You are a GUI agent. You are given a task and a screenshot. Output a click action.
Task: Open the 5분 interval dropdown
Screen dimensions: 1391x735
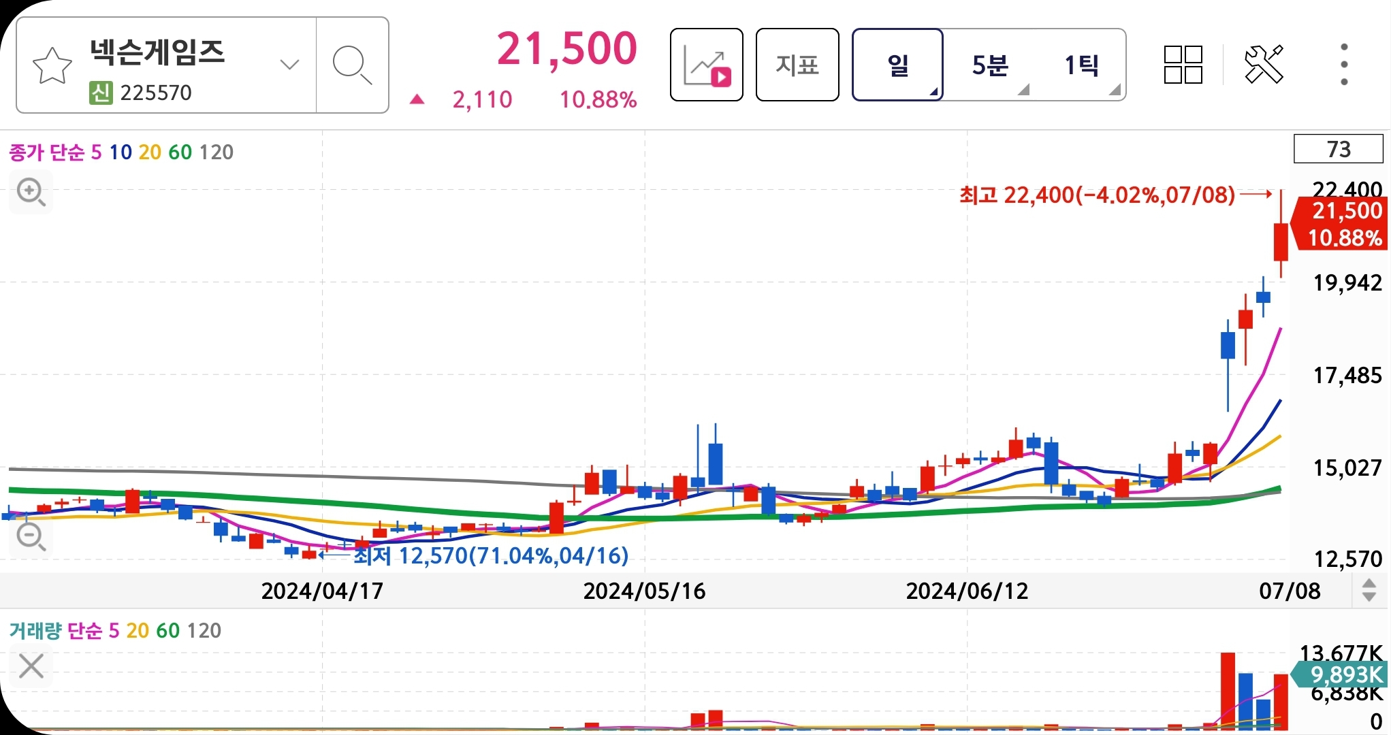(991, 65)
